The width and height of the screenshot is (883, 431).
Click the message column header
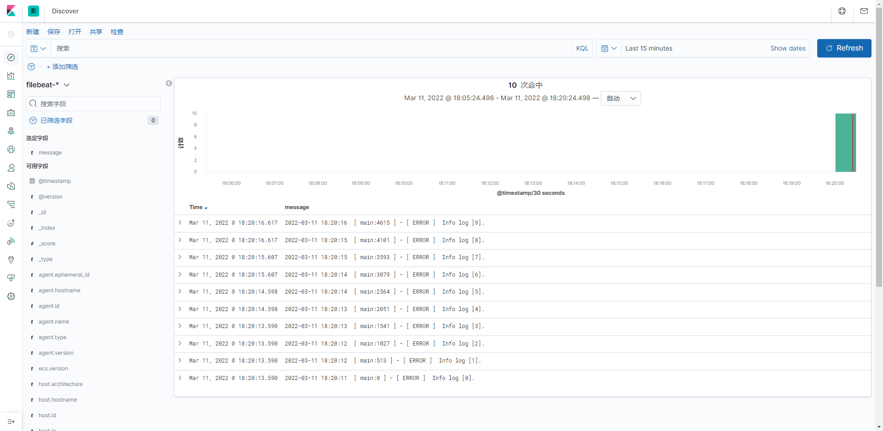297,207
